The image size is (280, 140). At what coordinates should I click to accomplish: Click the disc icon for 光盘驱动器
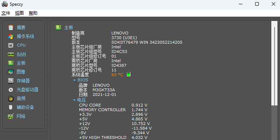click(x=11, y=90)
